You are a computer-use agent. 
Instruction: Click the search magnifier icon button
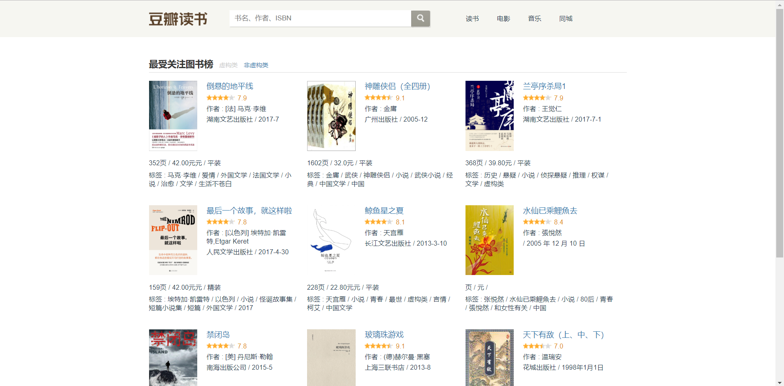(420, 18)
